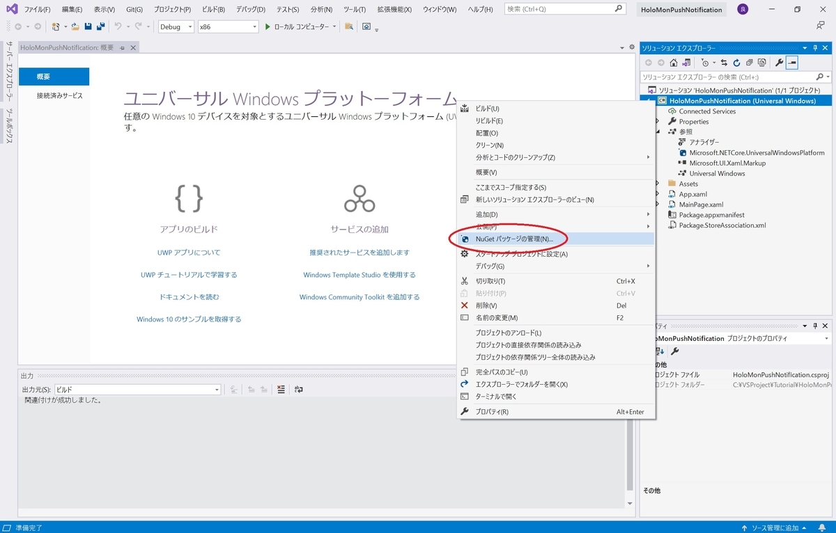
Task: Close the HoloMonPushNotification overview tab
Action: (x=133, y=47)
